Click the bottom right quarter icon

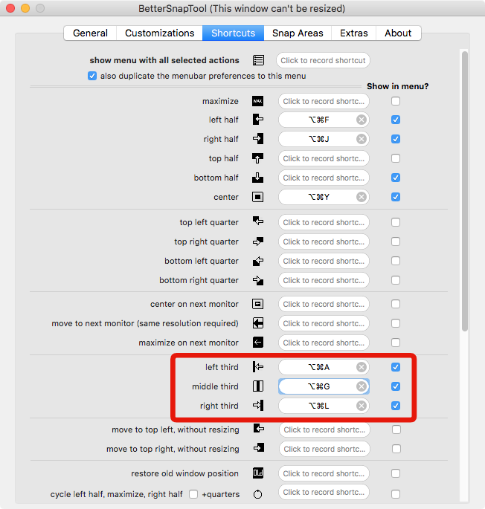coord(258,280)
